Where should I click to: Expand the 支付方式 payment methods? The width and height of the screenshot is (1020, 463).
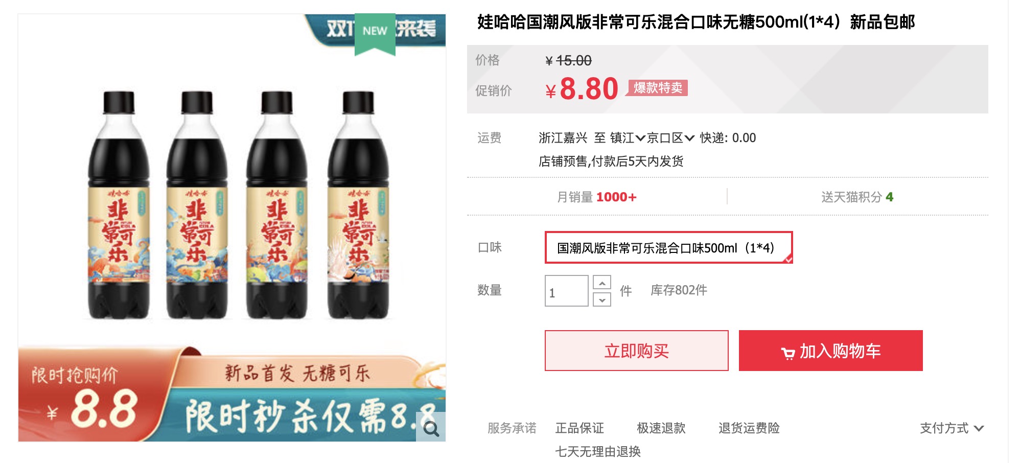(952, 428)
